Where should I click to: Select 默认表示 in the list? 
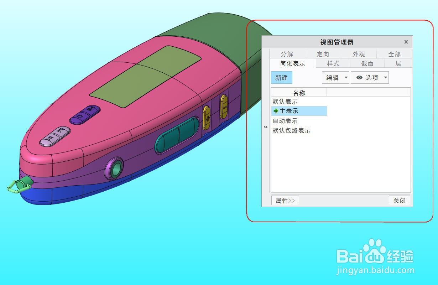click(x=285, y=102)
